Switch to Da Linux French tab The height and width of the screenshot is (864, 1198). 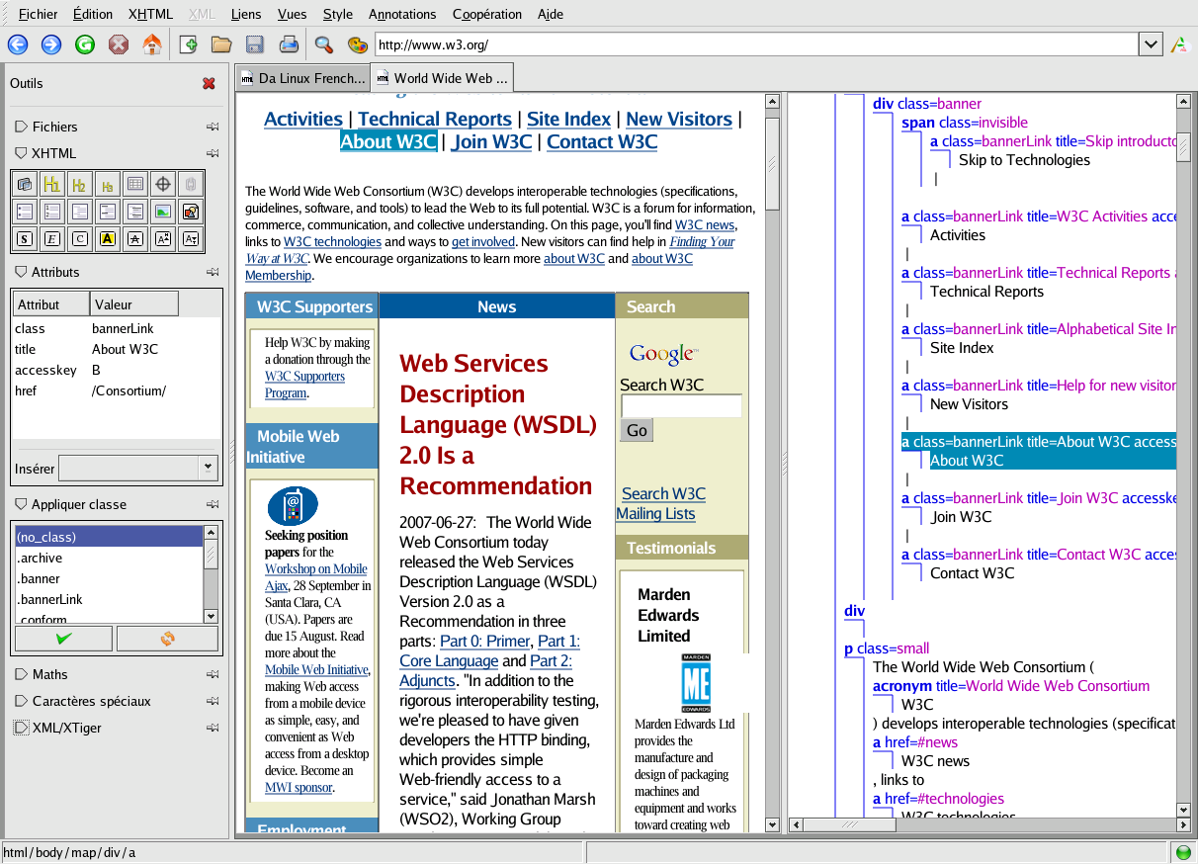[302, 78]
